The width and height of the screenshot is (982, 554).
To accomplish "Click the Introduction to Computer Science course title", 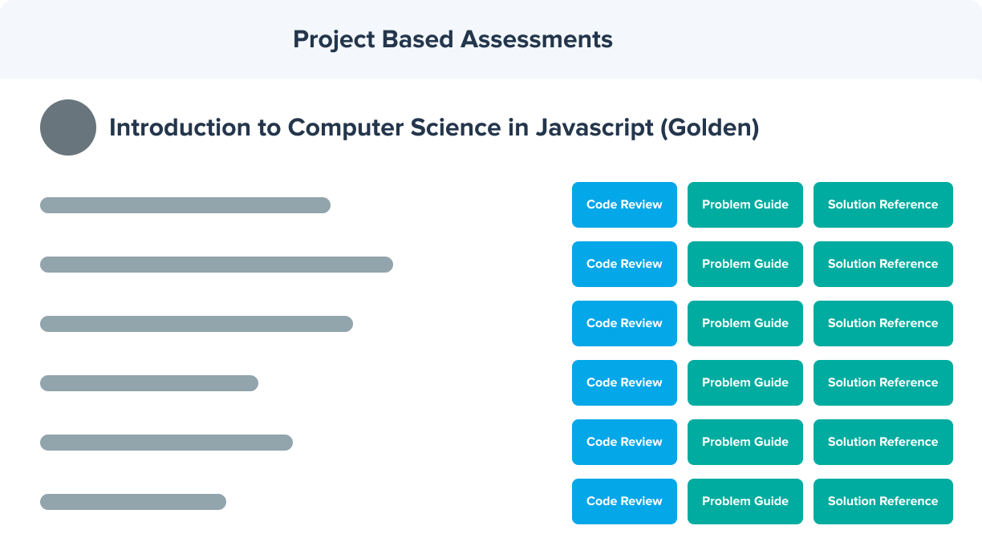I will 434,127.
